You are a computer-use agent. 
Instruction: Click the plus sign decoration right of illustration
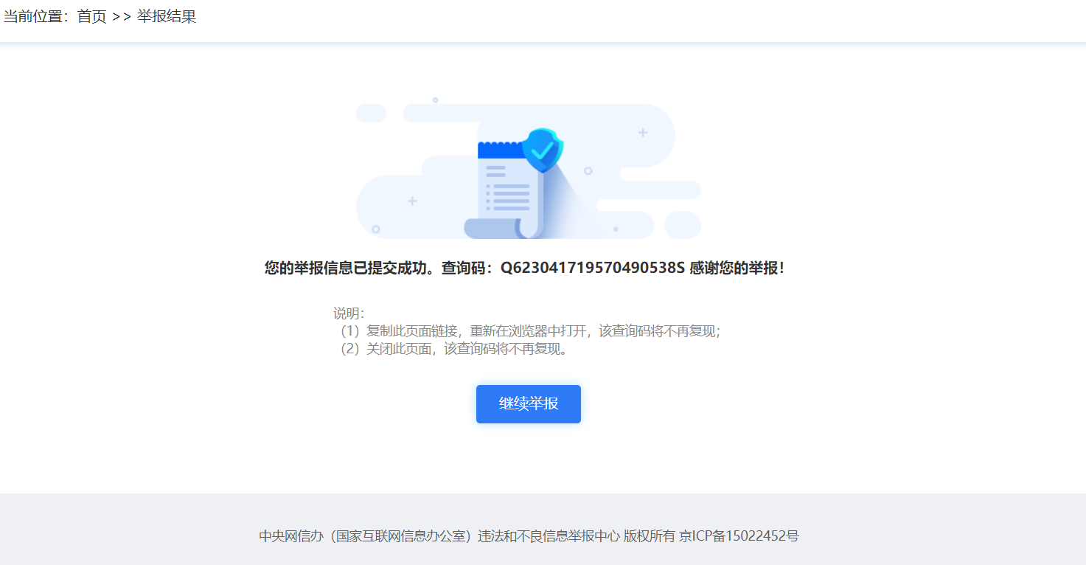point(641,133)
